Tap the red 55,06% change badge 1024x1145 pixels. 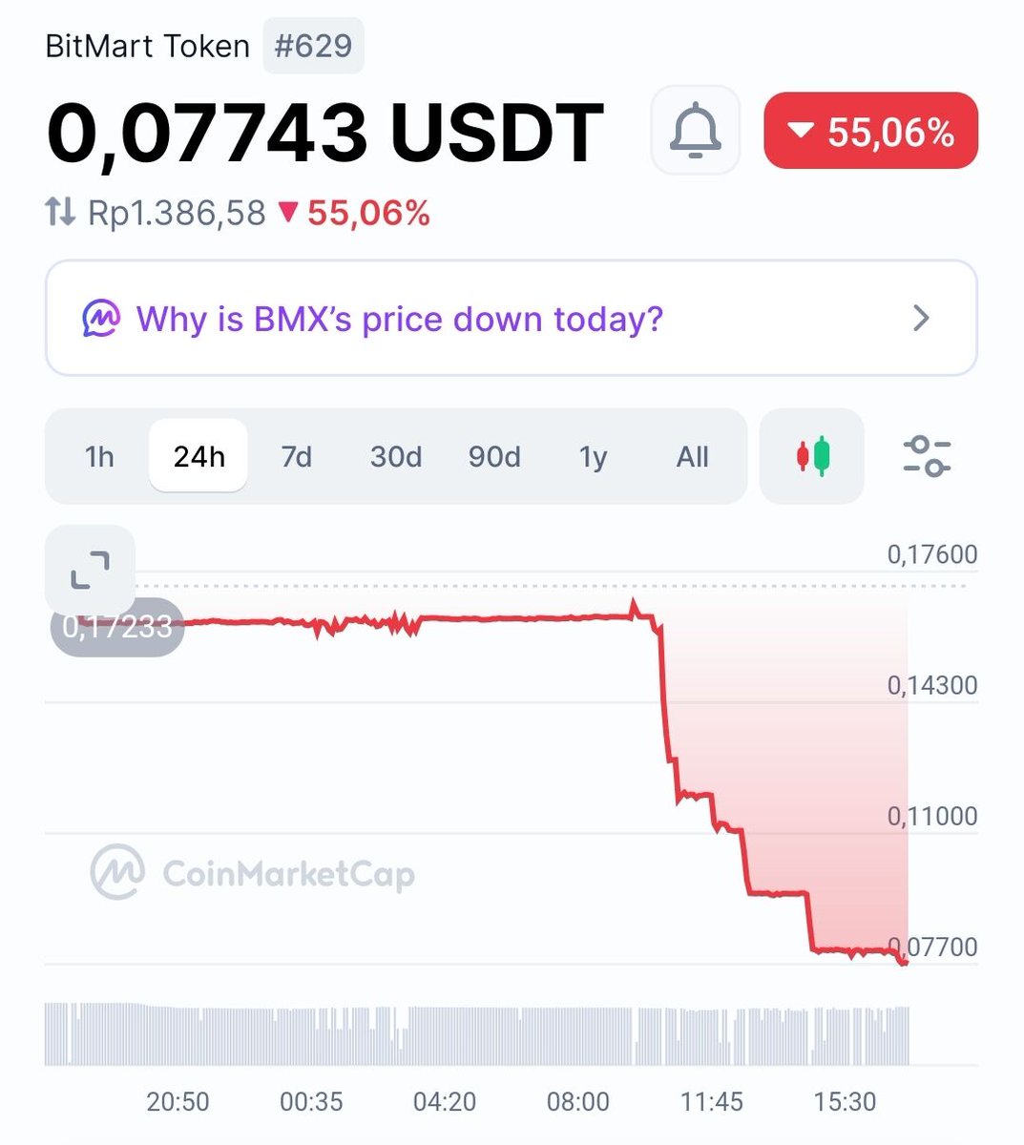870,131
